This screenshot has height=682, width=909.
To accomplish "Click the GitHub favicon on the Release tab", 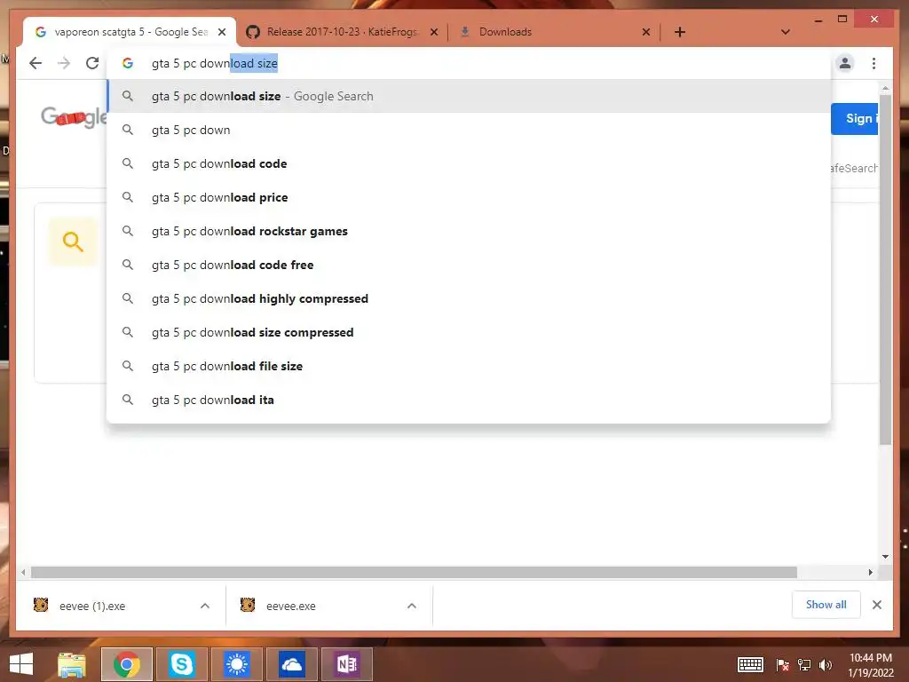I will click(253, 32).
